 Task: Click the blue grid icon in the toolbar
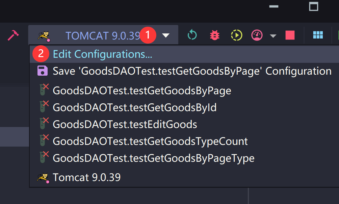click(318, 35)
